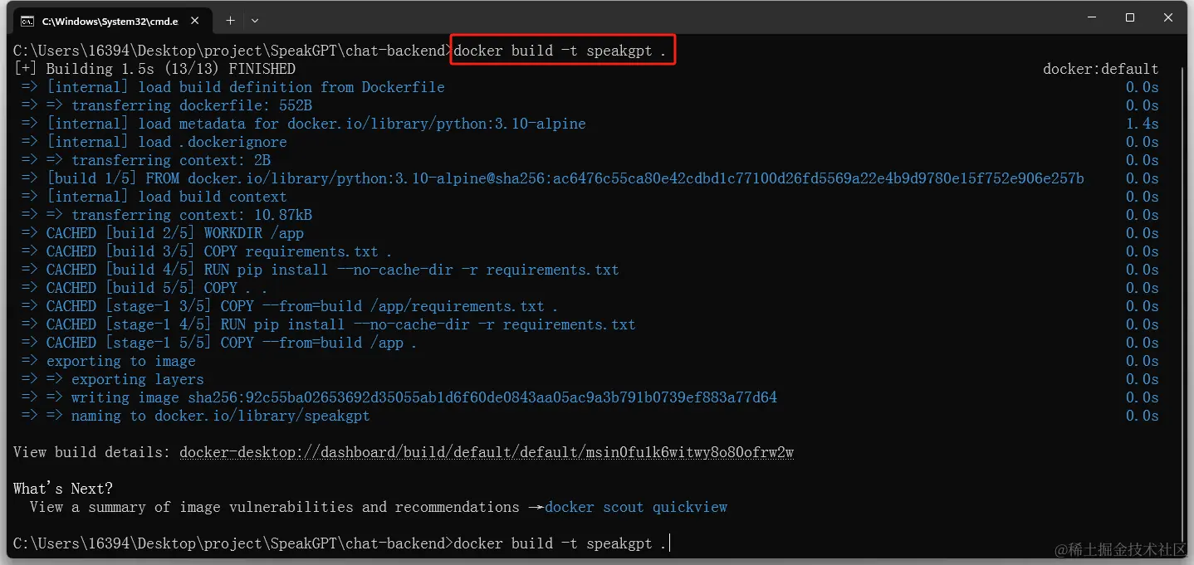Click the docker:default text at right
Screen dimensions: 1194x565
tap(1100, 69)
